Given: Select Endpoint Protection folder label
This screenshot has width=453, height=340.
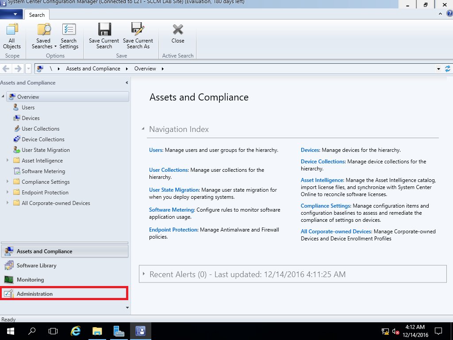Looking at the screenshot, I should point(45,193).
